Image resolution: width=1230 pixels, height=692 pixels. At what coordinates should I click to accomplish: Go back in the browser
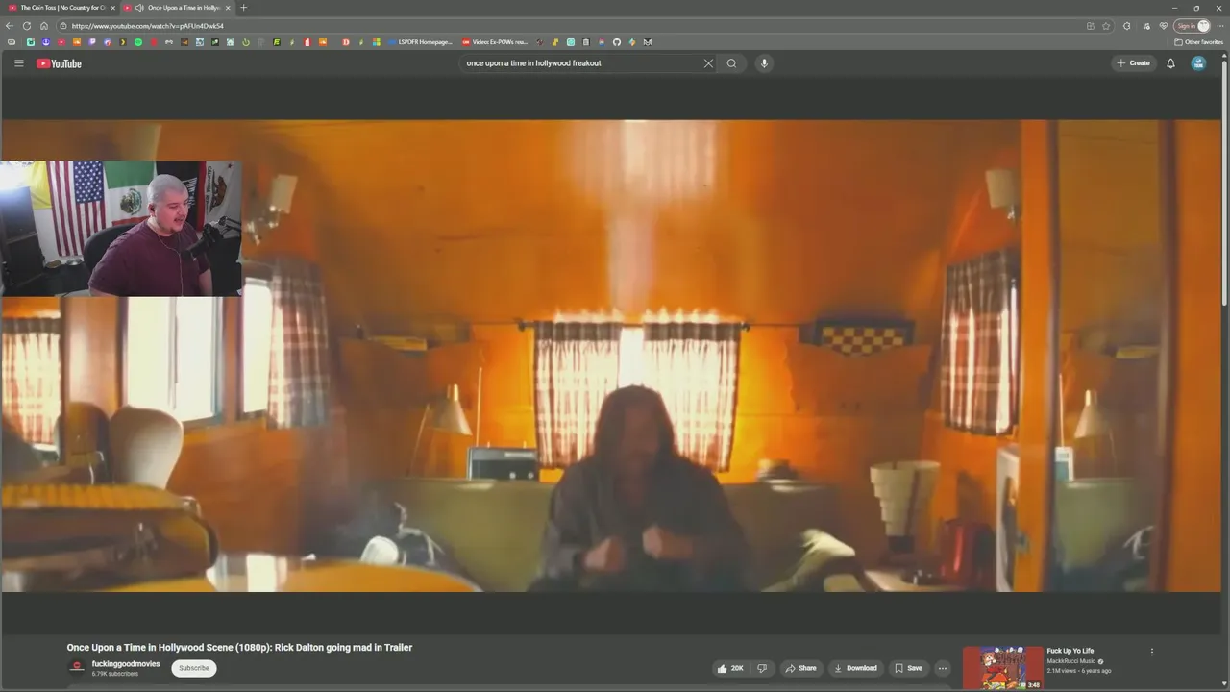click(x=10, y=26)
